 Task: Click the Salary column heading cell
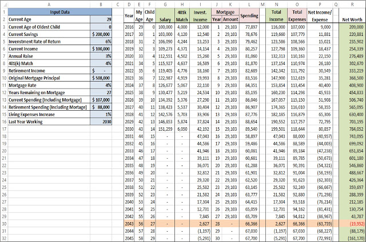point(165,15)
